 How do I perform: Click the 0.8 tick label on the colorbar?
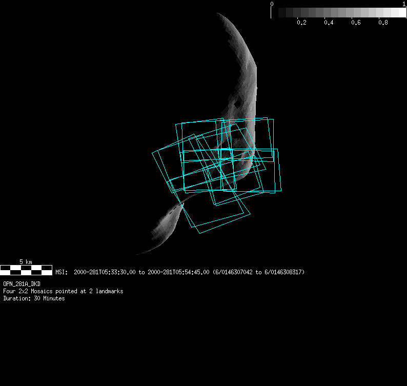tap(383, 23)
